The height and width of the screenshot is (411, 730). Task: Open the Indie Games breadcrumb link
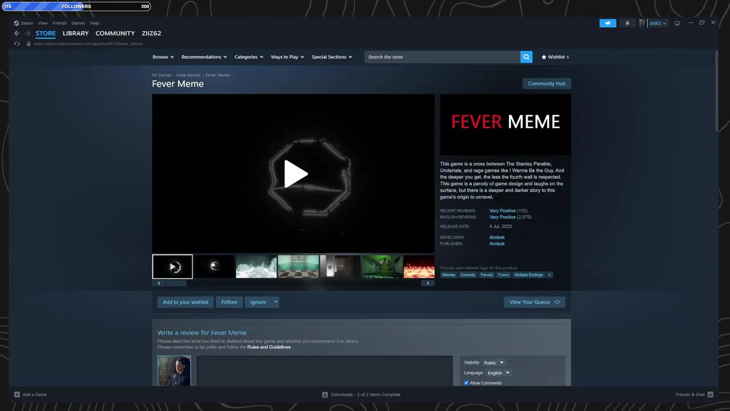[188, 75]
